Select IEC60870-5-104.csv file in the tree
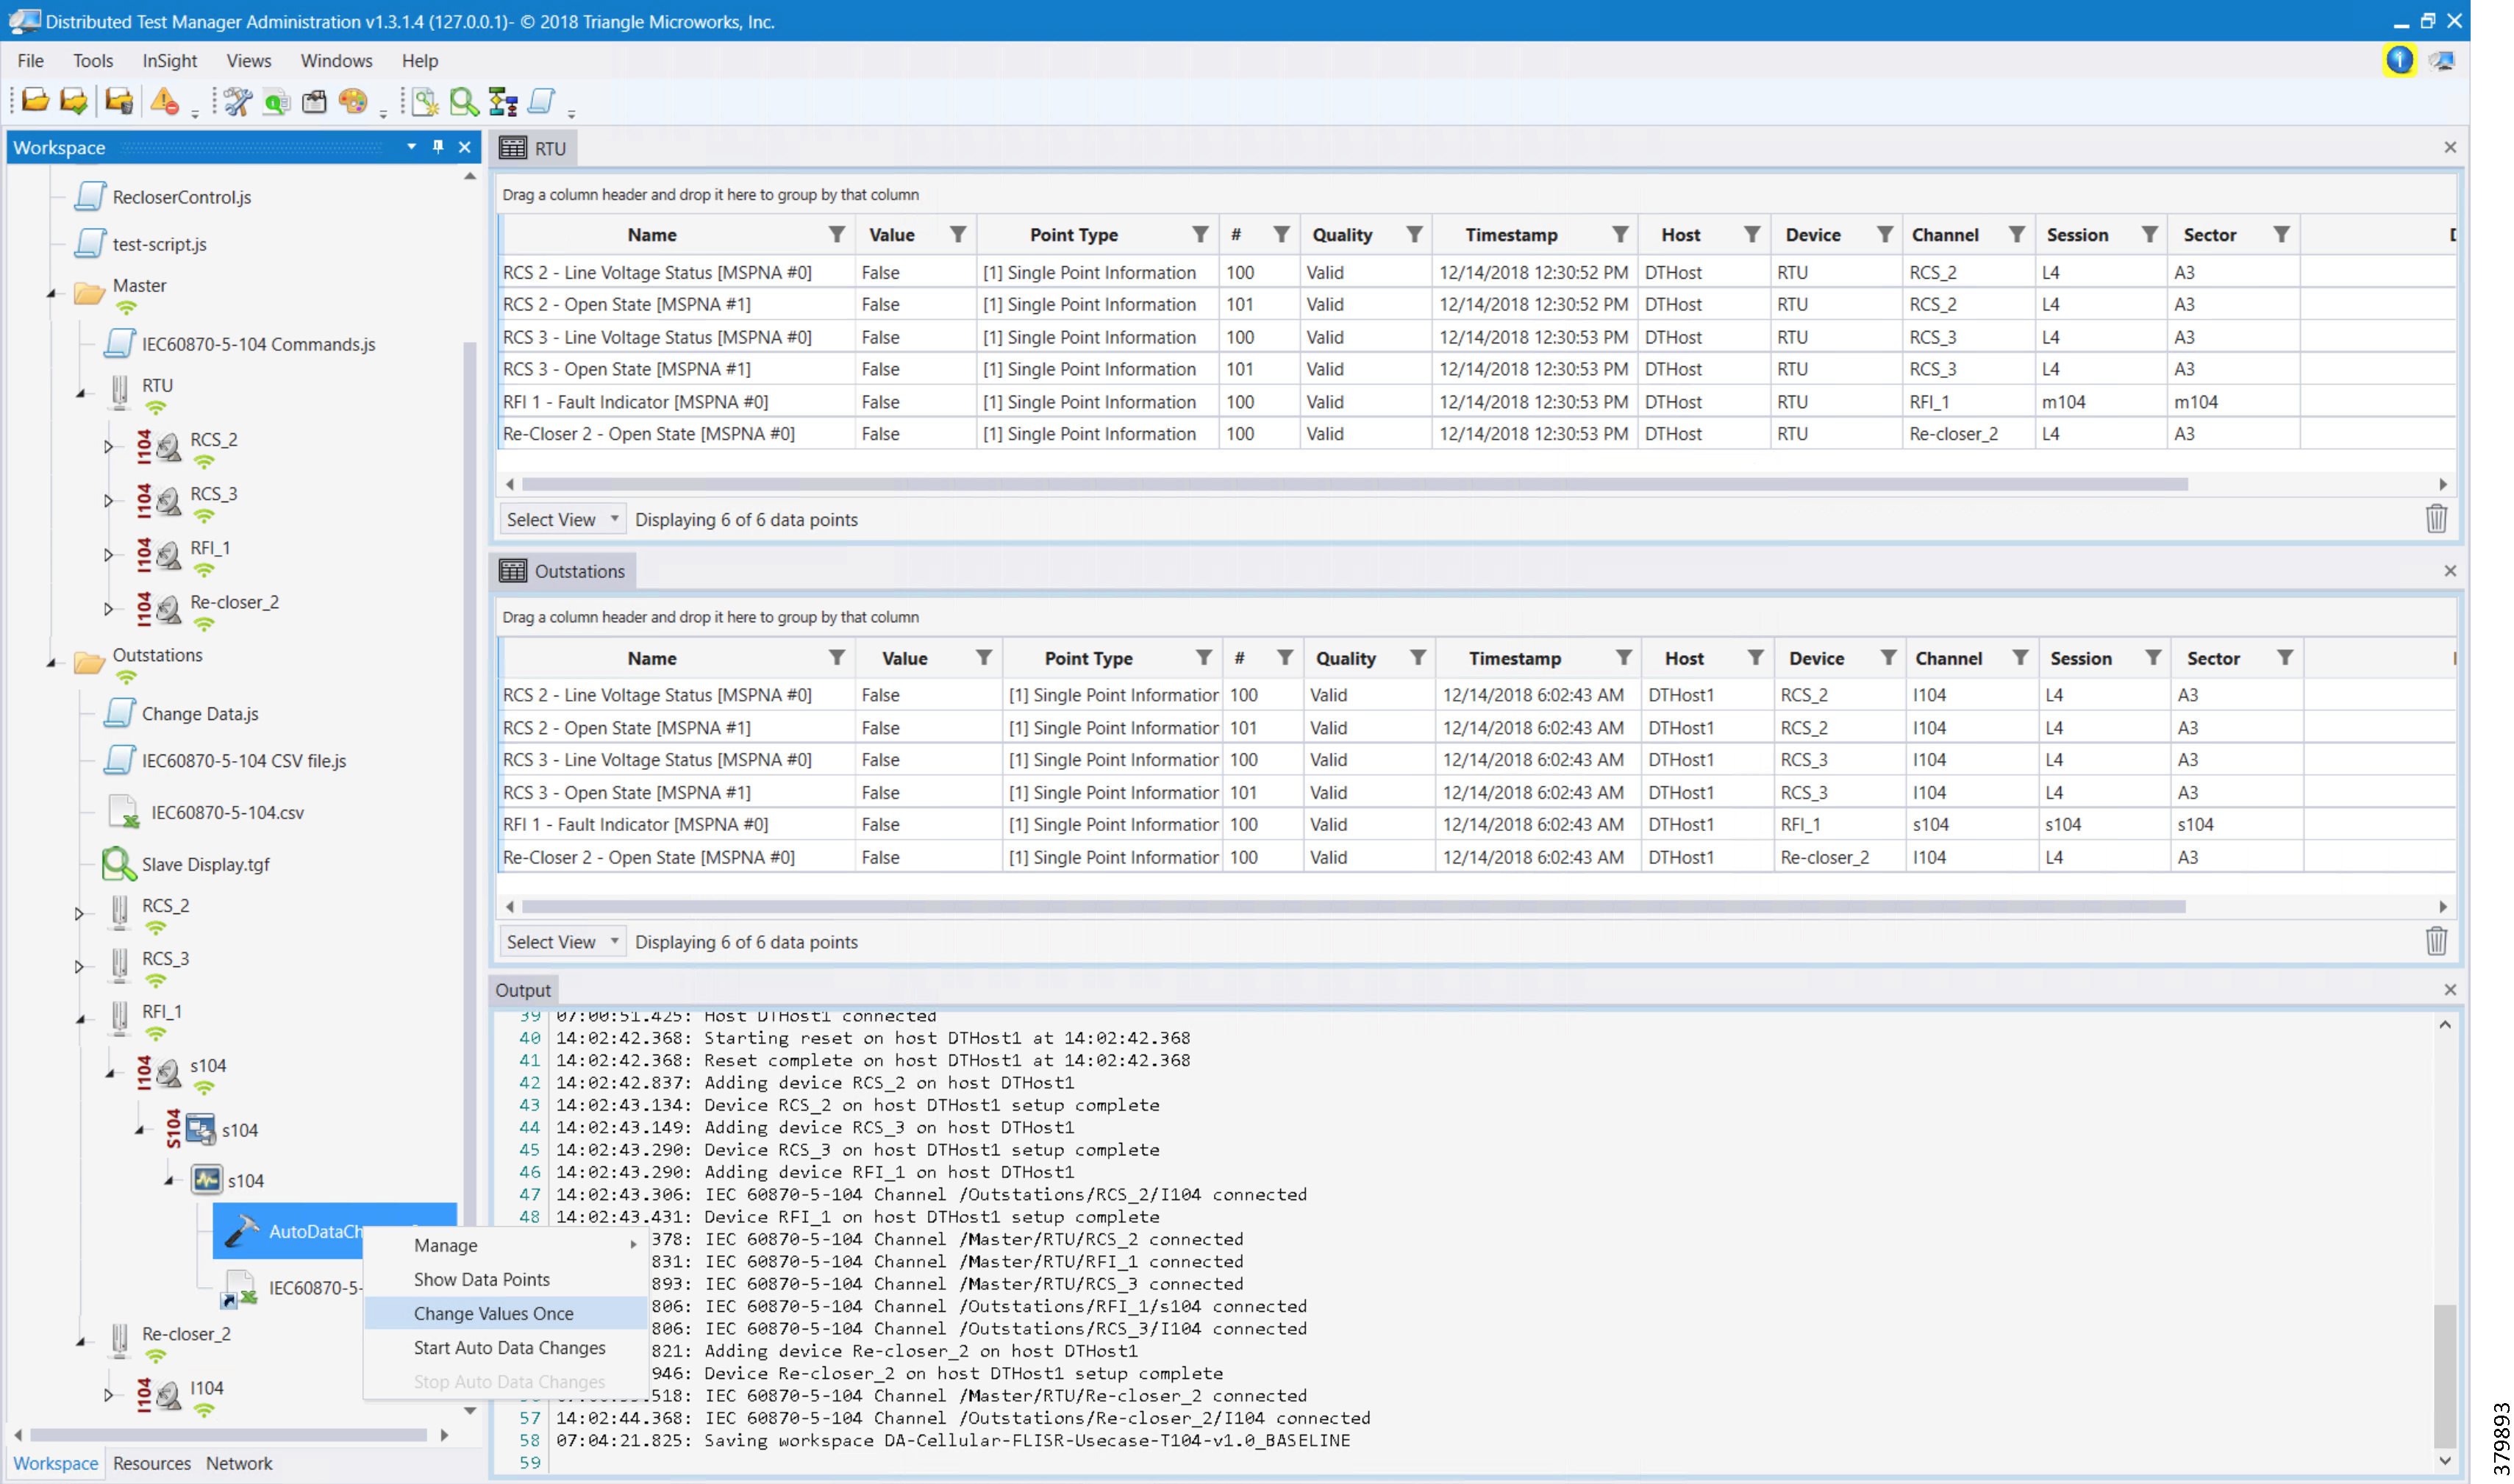 (228, 812)
